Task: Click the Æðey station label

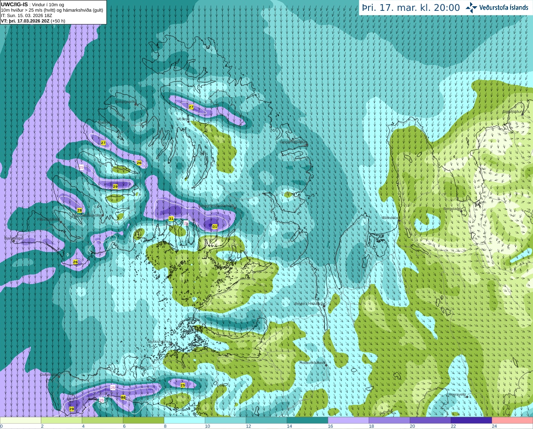Action: tap(183, 119)
